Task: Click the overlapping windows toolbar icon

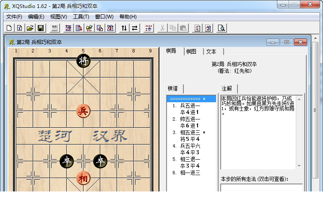Action: tap(100, 28)
